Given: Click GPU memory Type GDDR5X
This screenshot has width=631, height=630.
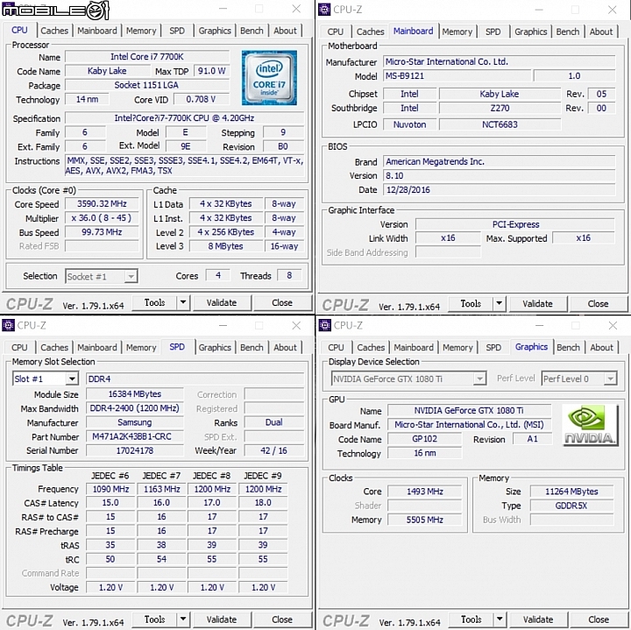Looking at the screenshot, I should pos(571,506).
